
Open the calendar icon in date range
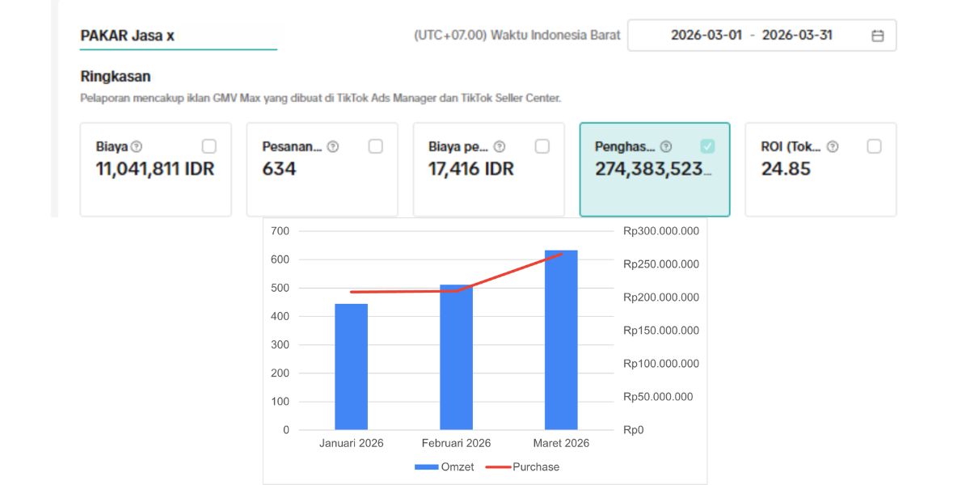pyautogui.click(x=878, y=36)
